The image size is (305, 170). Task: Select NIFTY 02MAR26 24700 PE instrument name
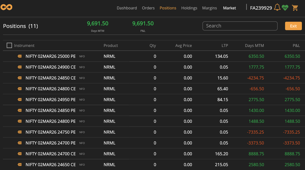click(x=51, y=143)
